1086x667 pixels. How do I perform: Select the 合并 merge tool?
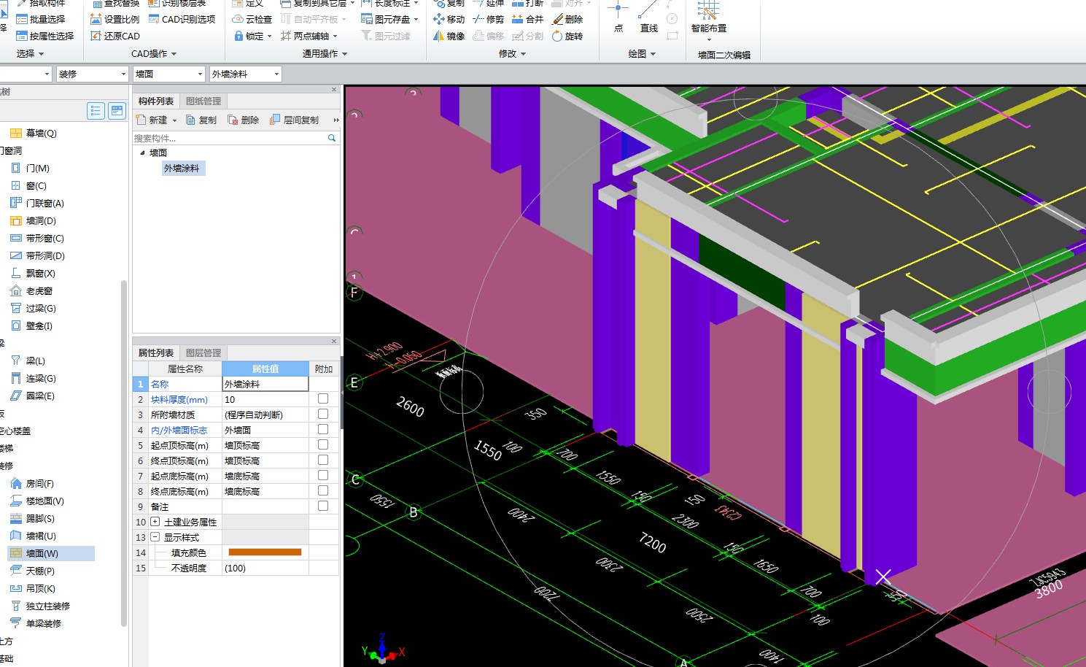(x=527, y=20)
